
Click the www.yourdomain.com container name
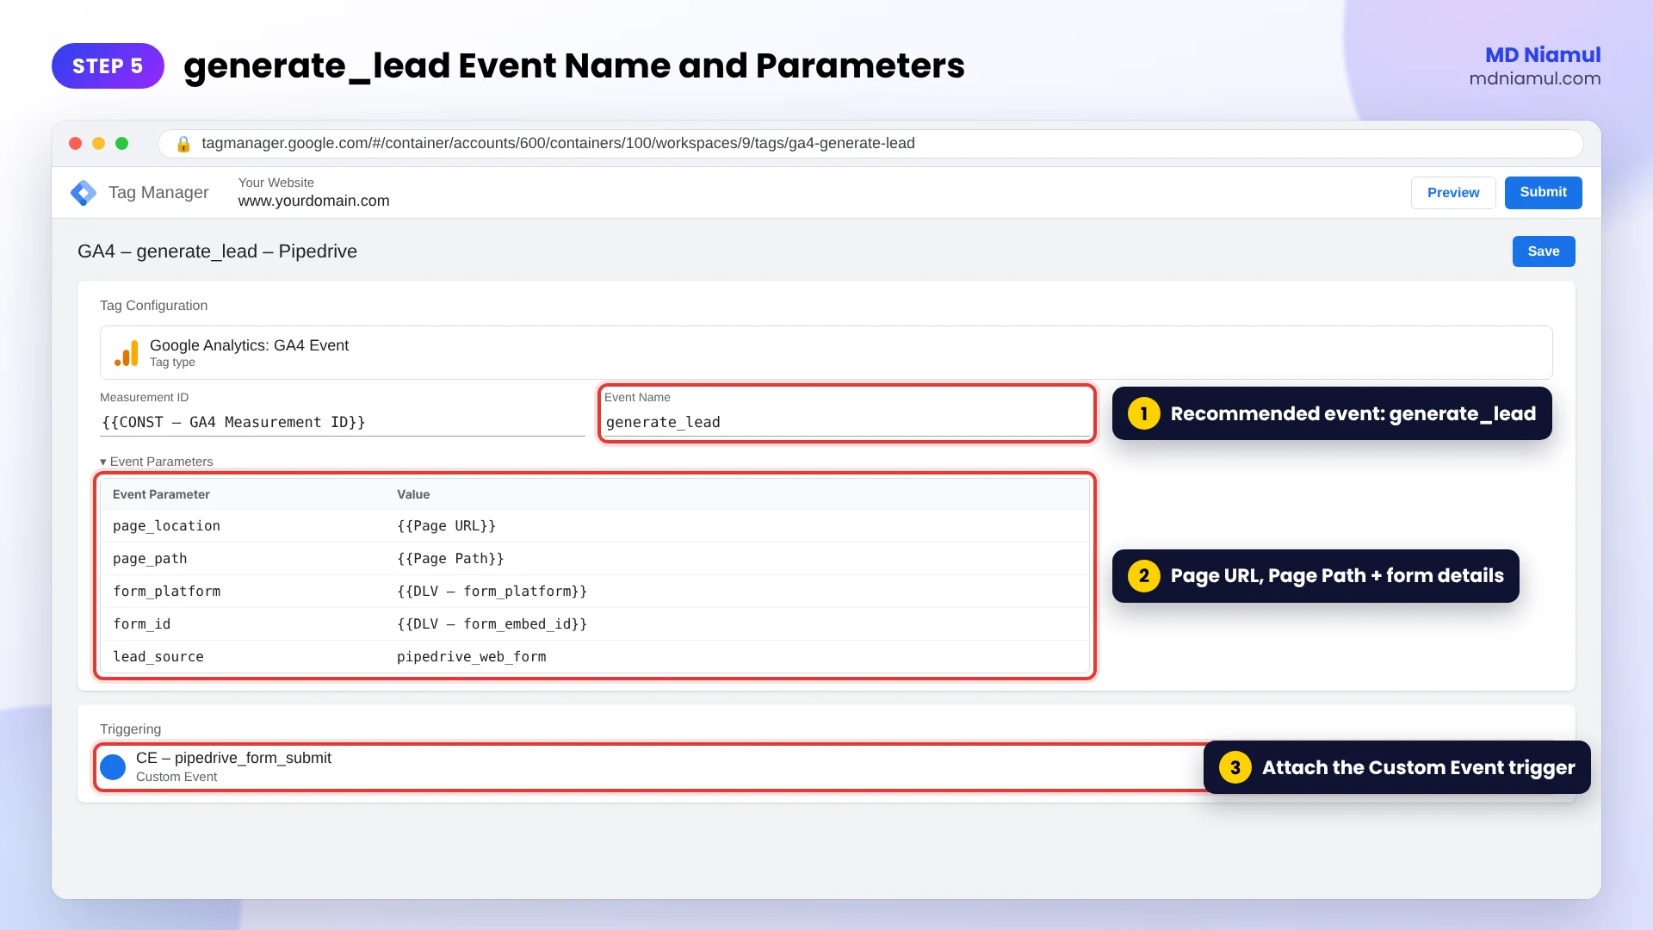[313, 201]
